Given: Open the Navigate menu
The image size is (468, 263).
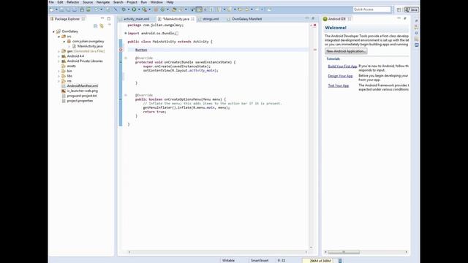Looking at the screenshot, I should (x=103, y=2).
